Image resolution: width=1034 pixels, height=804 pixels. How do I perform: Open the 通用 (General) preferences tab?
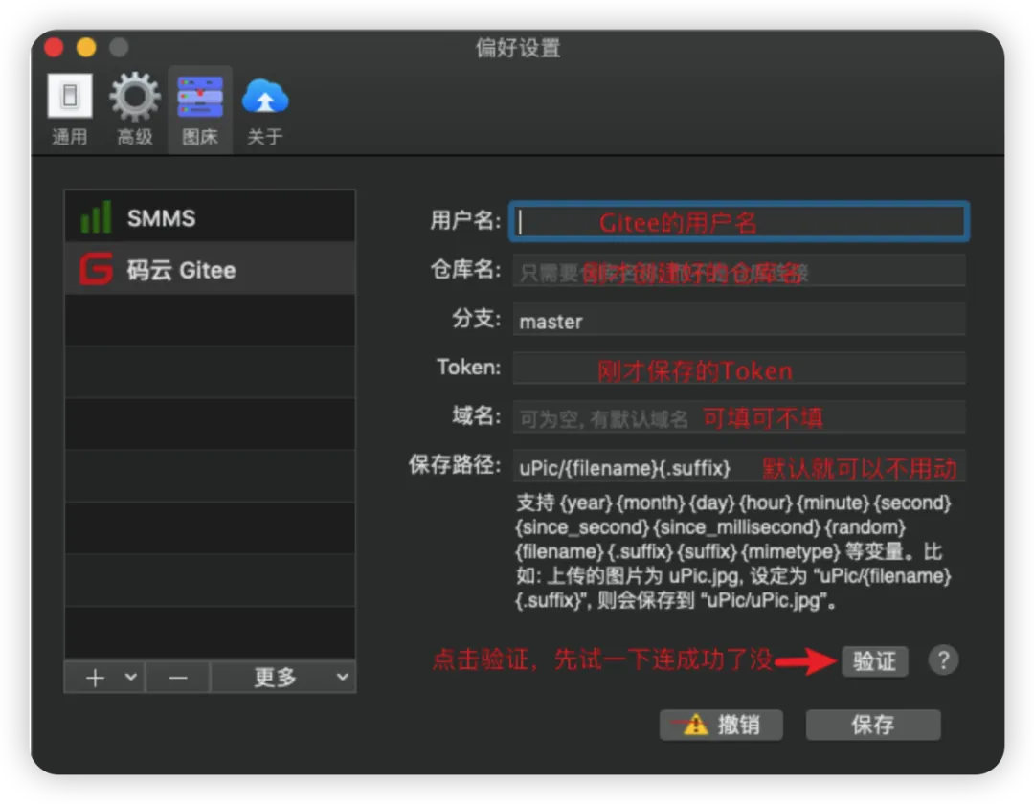70,110
